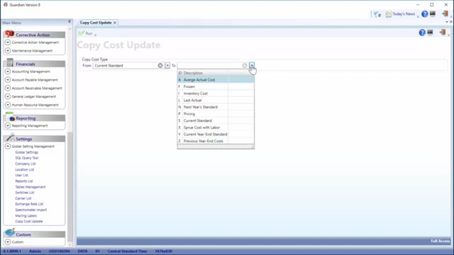
Task: Open Company List
Action: point(26,164)
